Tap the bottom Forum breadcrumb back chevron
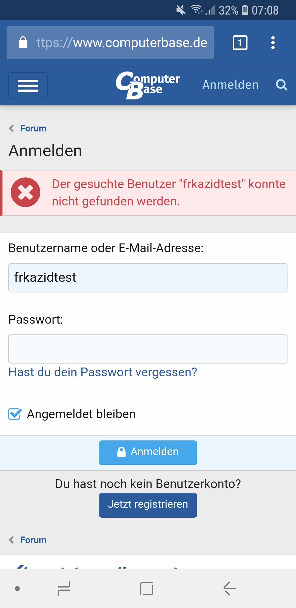The width and height of the screenshot is (296, 608). 12,540
